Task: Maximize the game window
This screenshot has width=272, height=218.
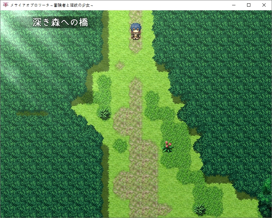Action: (249, 5)
